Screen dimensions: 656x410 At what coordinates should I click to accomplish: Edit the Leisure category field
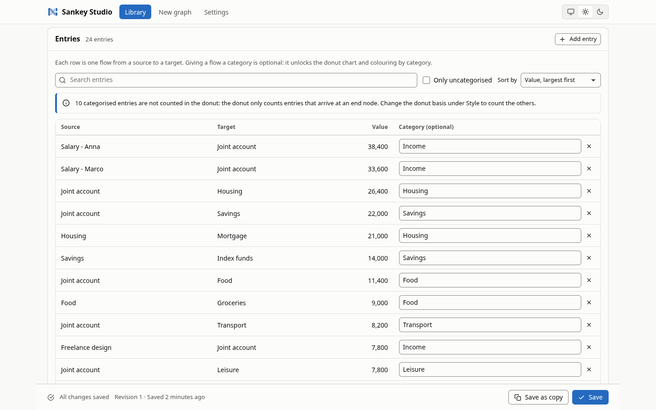click(x=490, y=369)
